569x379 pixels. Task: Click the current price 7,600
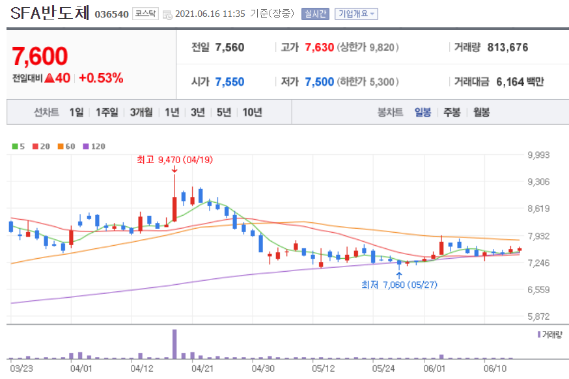pos(40,56)
